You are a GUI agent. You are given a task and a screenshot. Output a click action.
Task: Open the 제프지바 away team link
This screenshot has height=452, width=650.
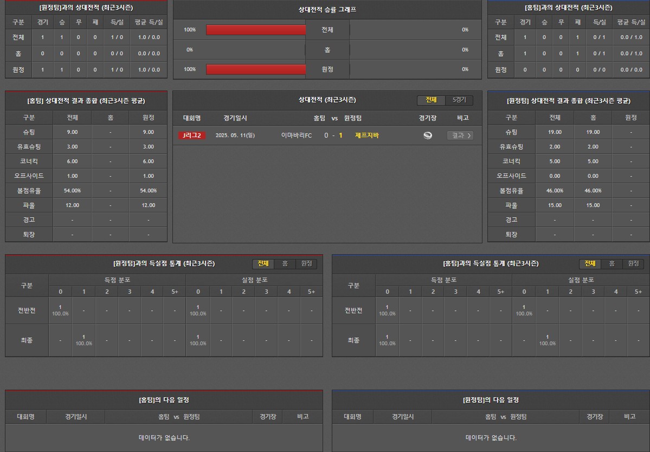(367, 135)
